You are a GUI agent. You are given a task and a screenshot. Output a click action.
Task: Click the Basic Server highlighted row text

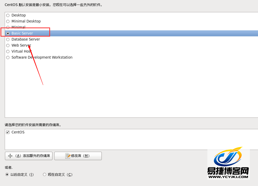22,33
